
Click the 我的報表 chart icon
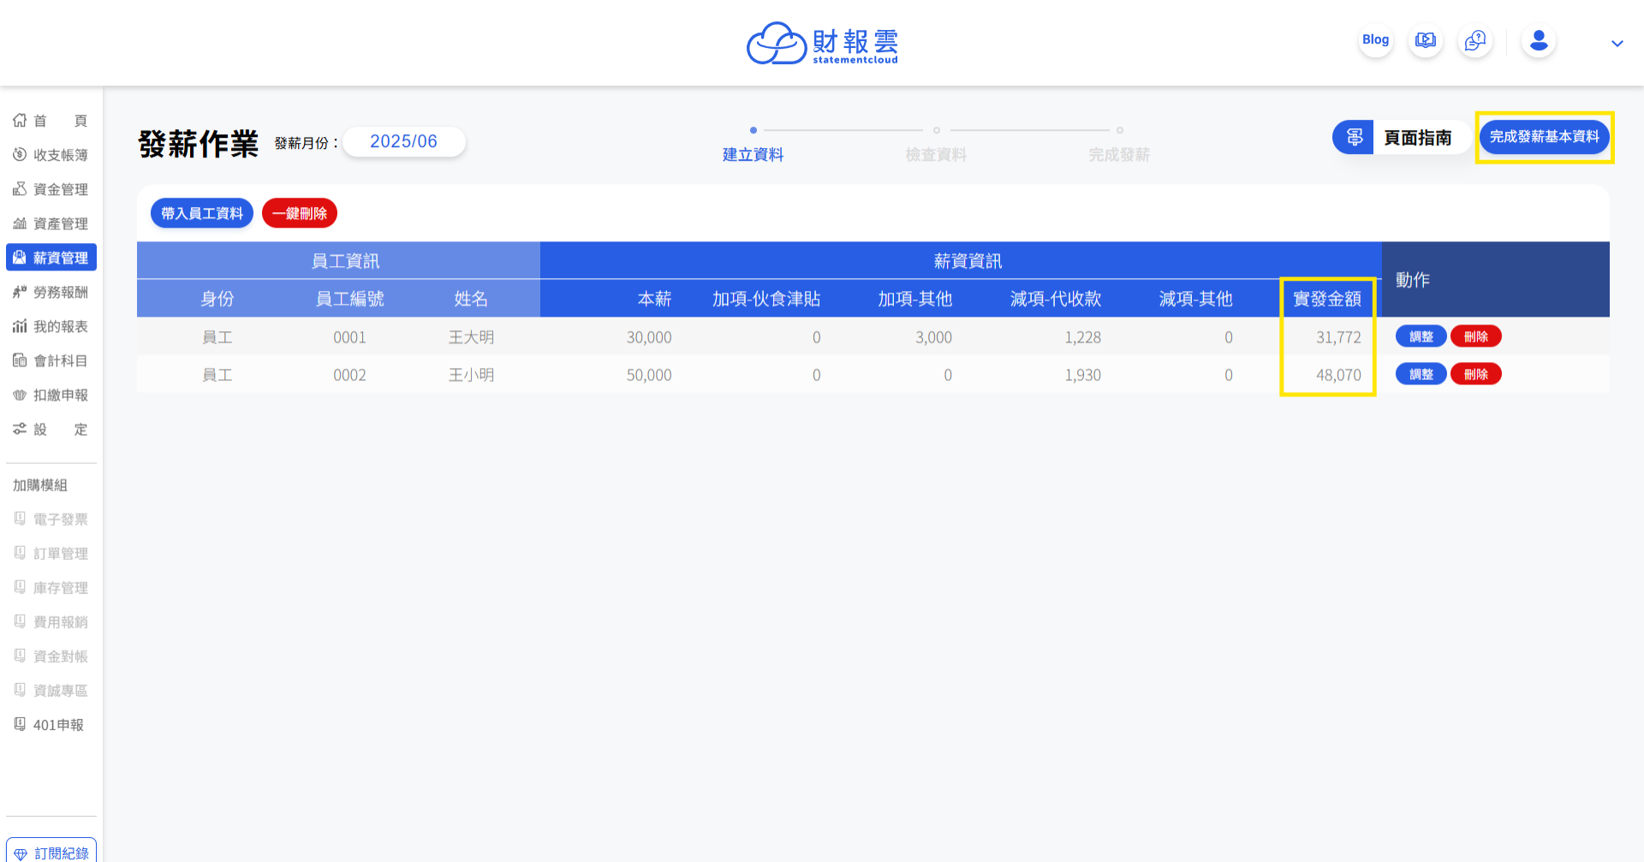[x=20, y=326]
